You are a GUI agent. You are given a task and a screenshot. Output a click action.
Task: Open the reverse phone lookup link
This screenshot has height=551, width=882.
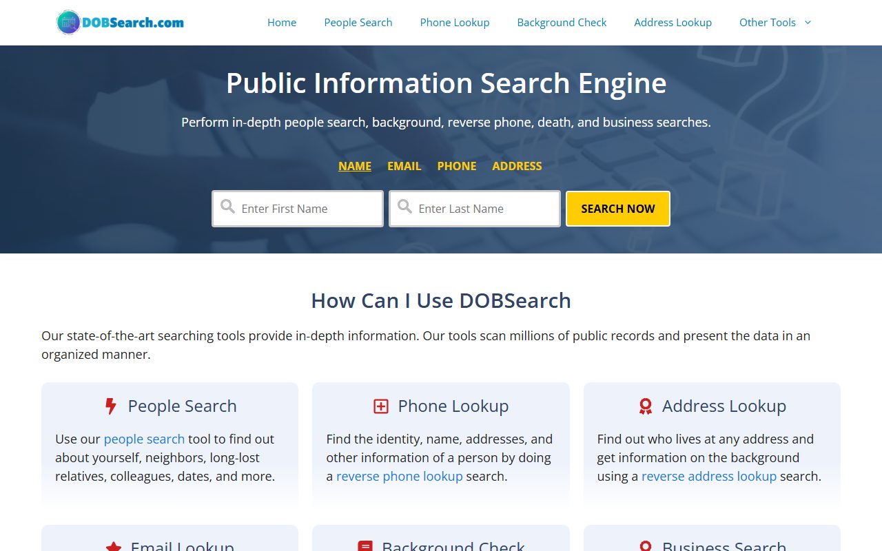point(400,476)
